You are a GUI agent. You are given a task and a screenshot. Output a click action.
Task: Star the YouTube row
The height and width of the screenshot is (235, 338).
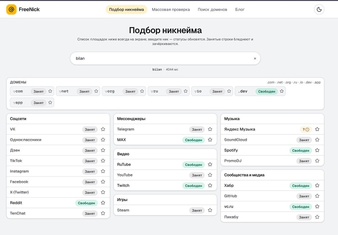(x=210, y=175)
